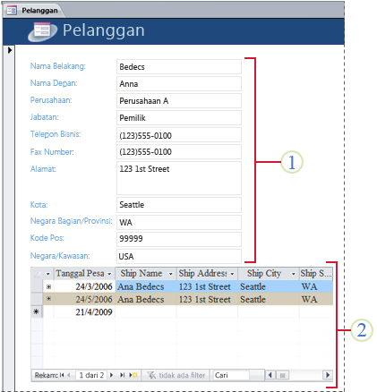
Task: Click Kode Pos field containing 99999
Action: point(179,239)
